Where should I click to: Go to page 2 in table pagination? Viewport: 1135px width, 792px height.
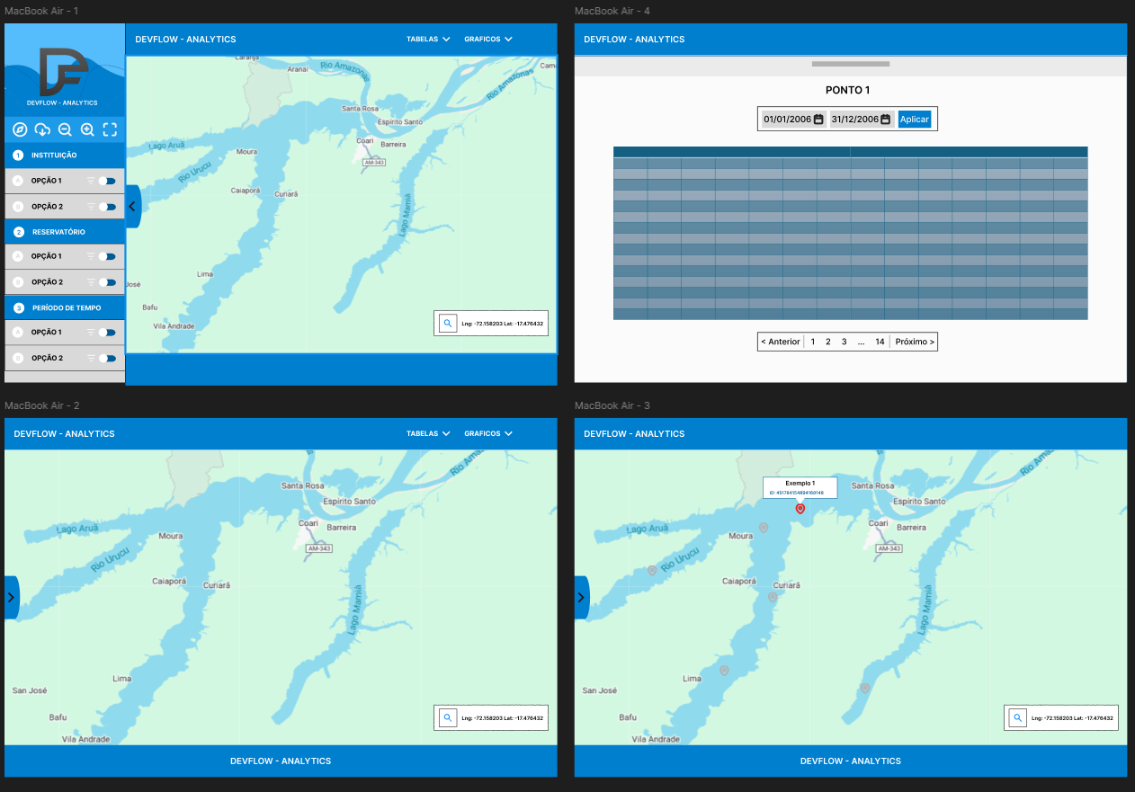coord(828,342)
